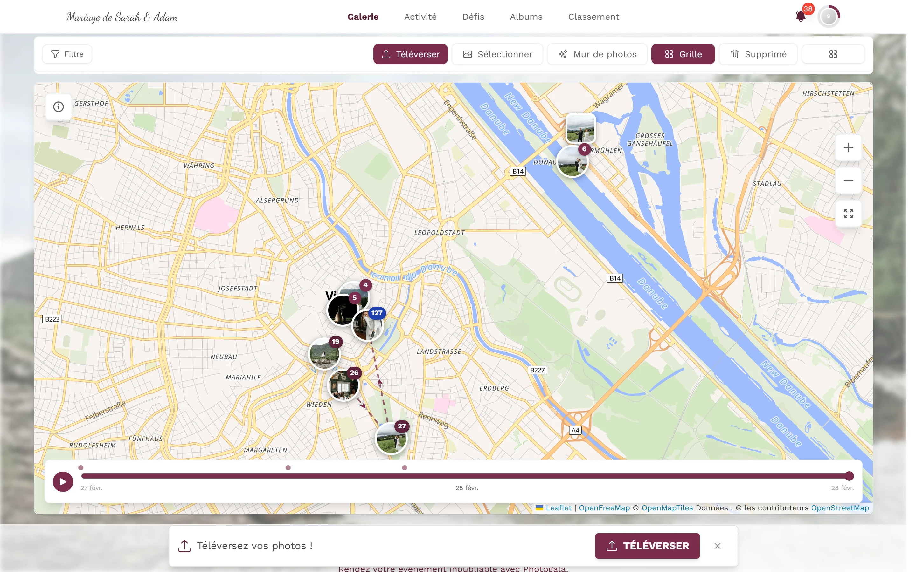Play the timeline animation
The image size is (916, 572).
tap(63, 481)
